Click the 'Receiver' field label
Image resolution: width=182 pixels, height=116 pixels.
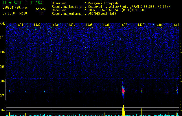[59, 10]
